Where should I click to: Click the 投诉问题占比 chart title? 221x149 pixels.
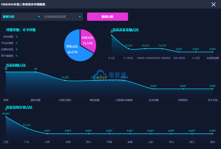coord(16,65)
